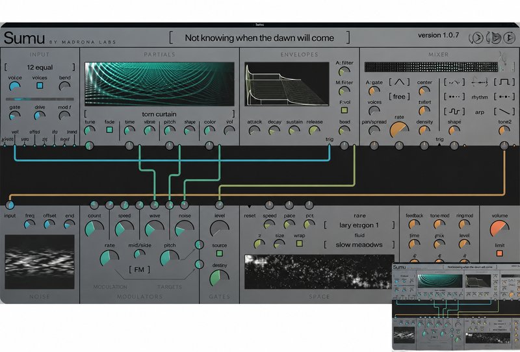Image resolution: width=520 pixels, height=352 pixels.
Task: Click the teal partials waveform display
Action: coord(159,84)
